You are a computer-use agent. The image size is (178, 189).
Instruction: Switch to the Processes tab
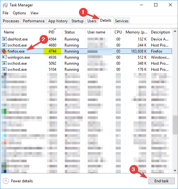[11, 21]
